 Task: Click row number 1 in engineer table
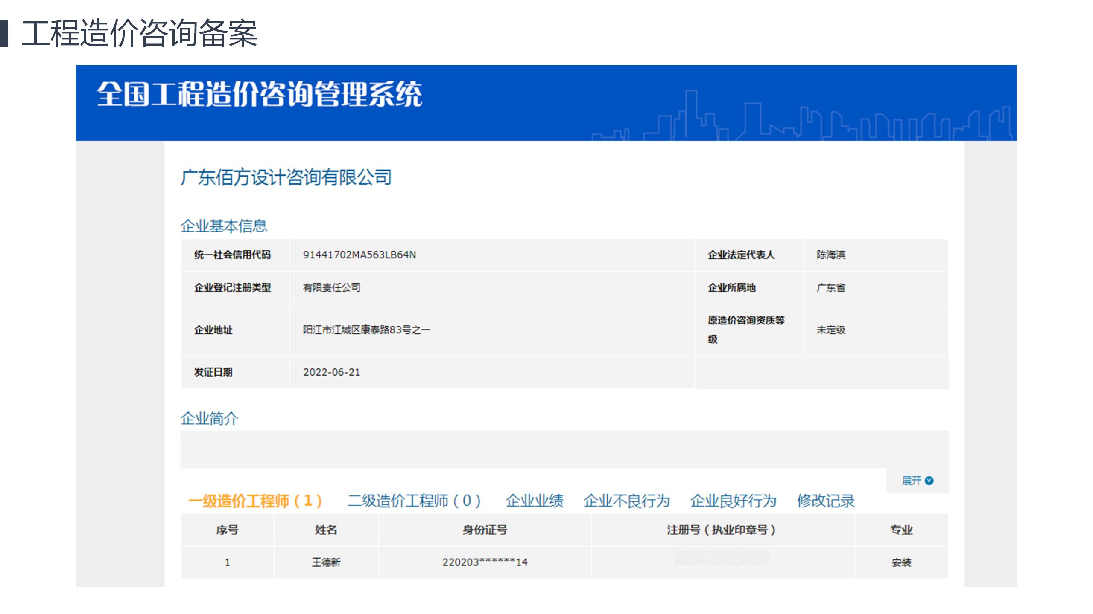pyautogui.click(x=227, y=562)
